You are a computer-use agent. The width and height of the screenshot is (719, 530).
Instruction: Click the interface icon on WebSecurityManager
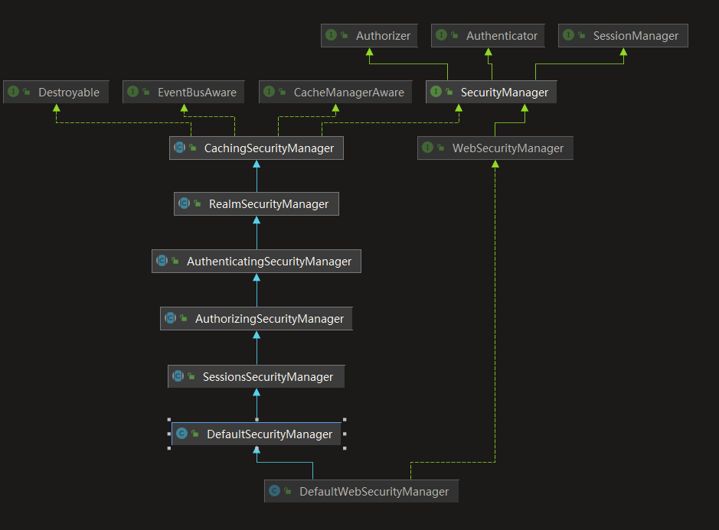427,148
